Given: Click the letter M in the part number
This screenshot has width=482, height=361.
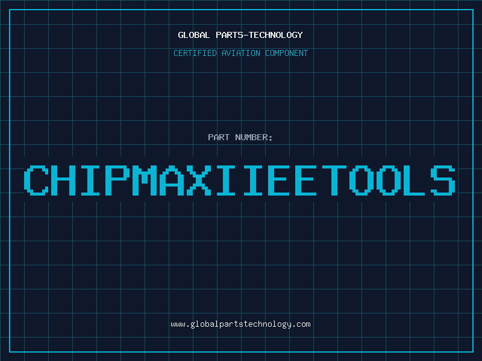Looking at the screenshot, I should [x=145, y=180].
